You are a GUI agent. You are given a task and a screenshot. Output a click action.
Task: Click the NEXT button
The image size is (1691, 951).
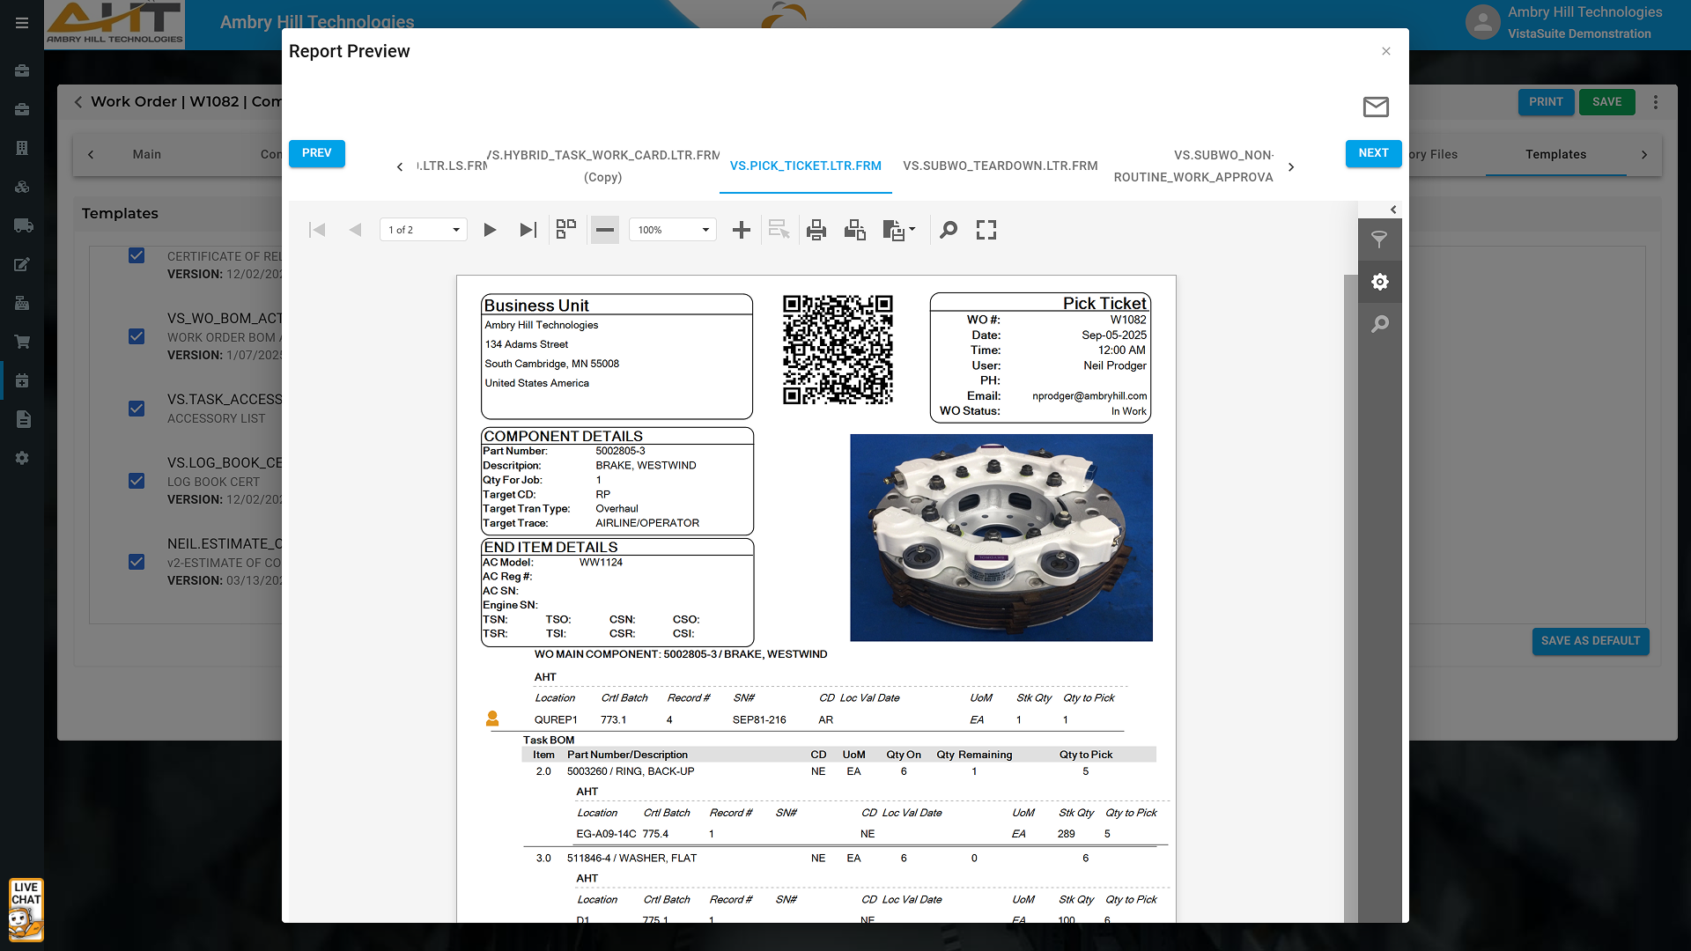(1373, 153)
